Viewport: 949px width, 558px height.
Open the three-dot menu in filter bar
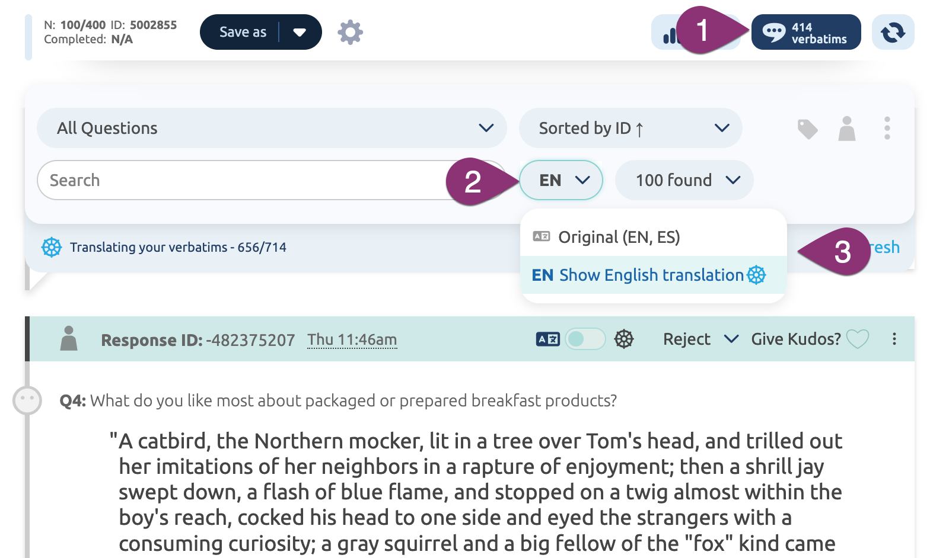click(887, 129)
